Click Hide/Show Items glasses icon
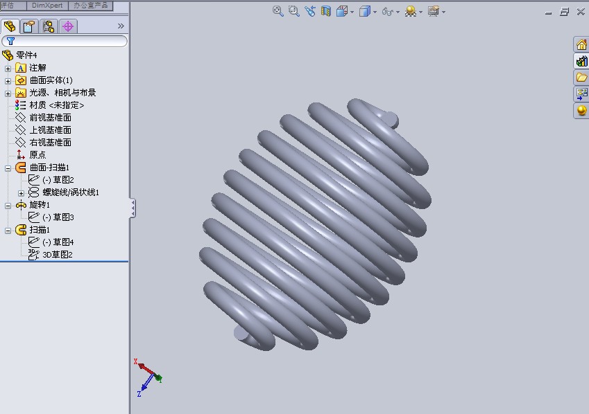 click(388, 12)
